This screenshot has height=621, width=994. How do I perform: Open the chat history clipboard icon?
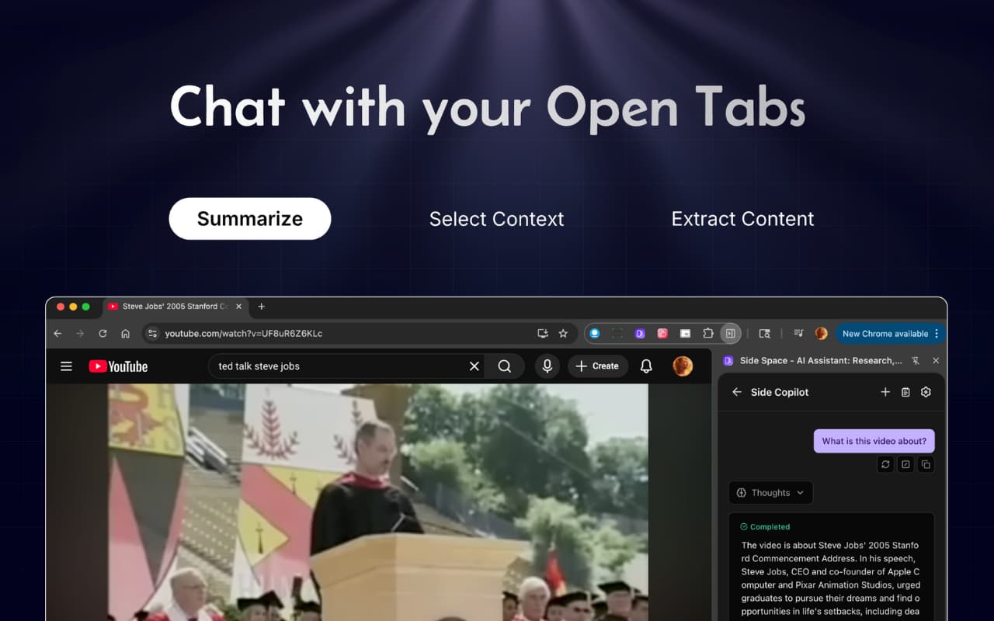(905, 392)
